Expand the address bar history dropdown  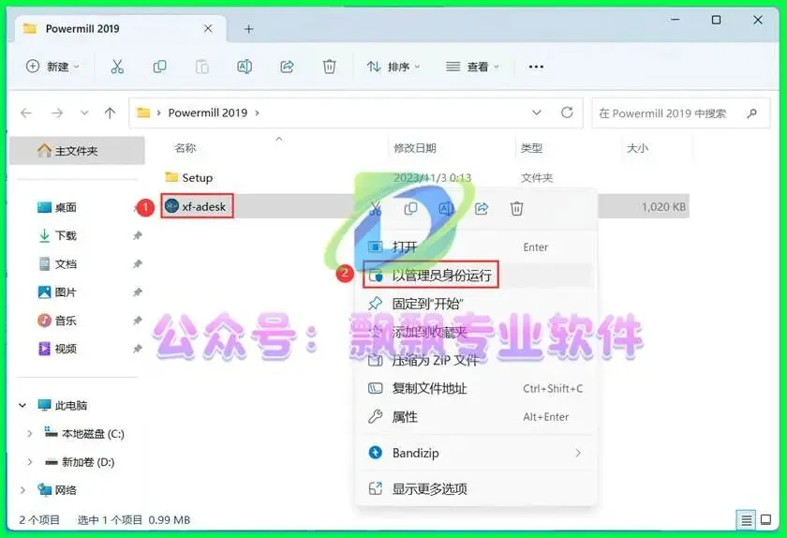coord(537,112)
